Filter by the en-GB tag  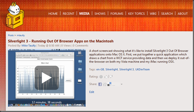point(100,69)
